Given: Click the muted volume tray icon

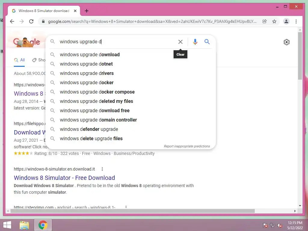Looking at the screenshot, I should click(x=280, y=225).
